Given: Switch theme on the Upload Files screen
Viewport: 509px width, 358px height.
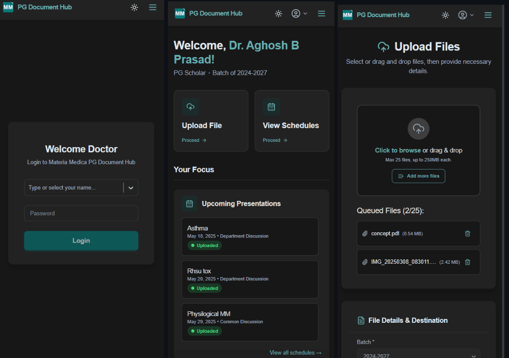Looking at the screenshot, I should (x=445, y=15).
